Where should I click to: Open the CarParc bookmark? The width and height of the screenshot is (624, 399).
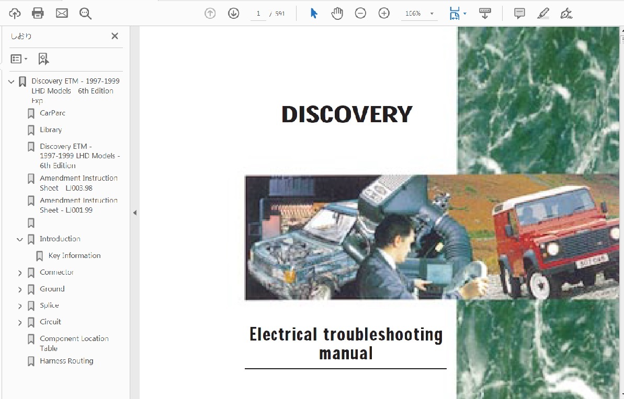[52, 113]
